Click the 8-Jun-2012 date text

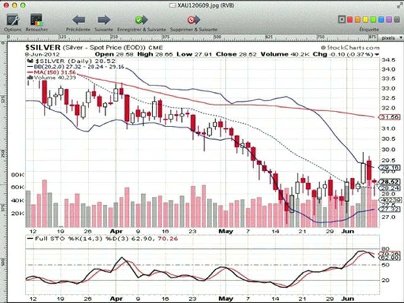coord(42,54)
